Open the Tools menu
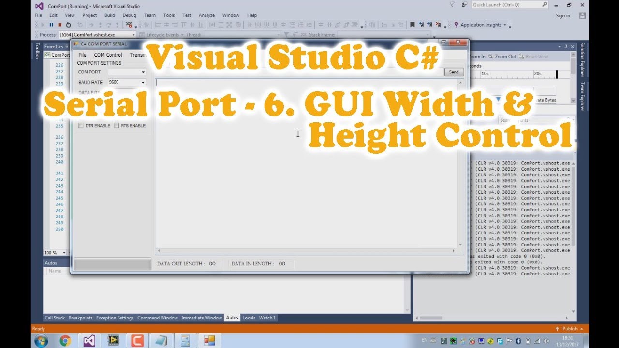The image size is (619, 348). [x=169, y=15]
